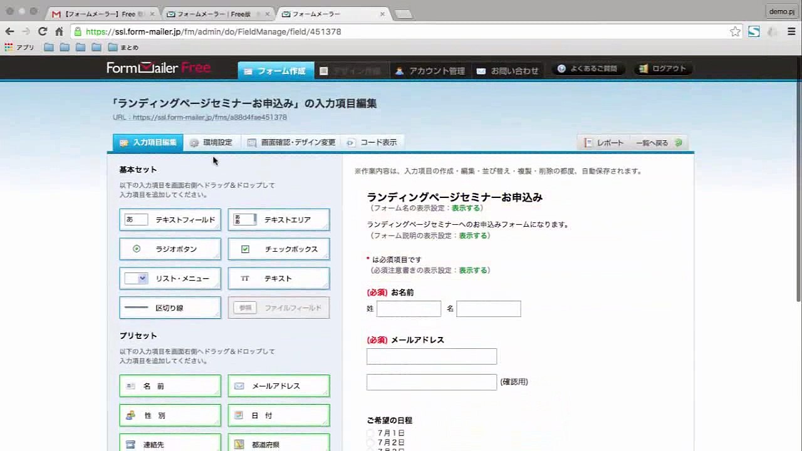The image size is (802, 451).
Task: Open the Chrome menu (hamburger icon)
Action: coord(791,31)
